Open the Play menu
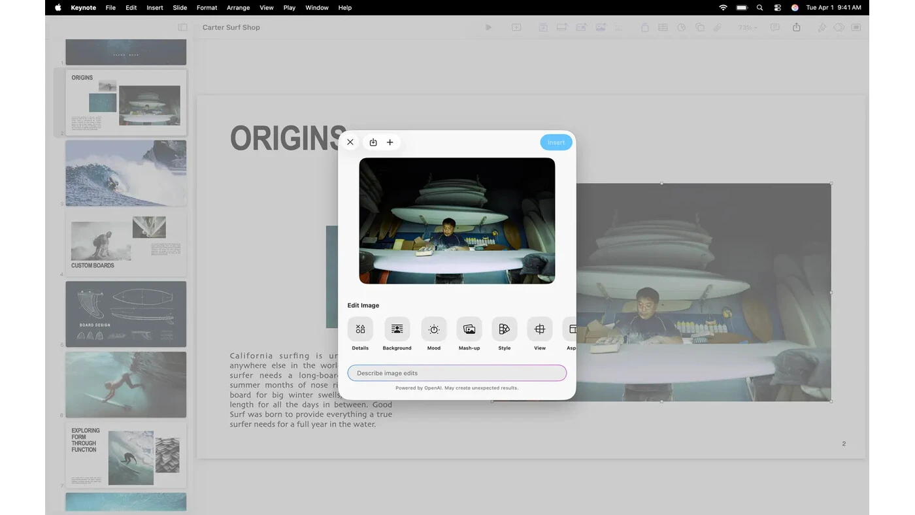 click(x=290, y=8)
